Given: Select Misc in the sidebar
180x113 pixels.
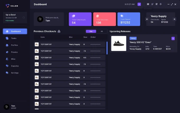Looking at the screenshot, I should [x=13, y=59].
